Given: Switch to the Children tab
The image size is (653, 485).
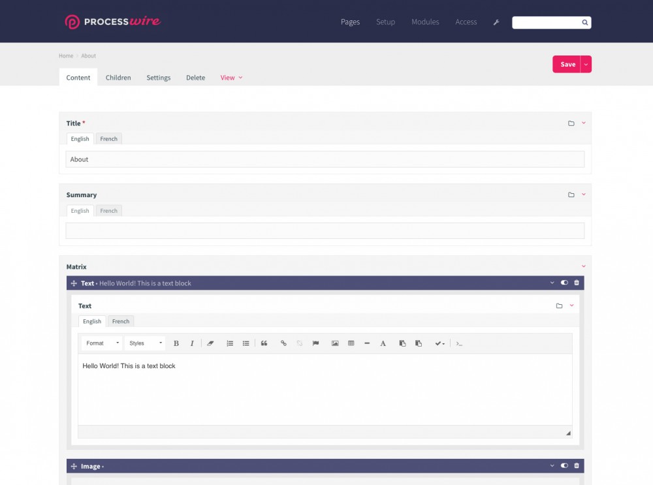Looking at the screenshot, I should (x=118, y=78).
